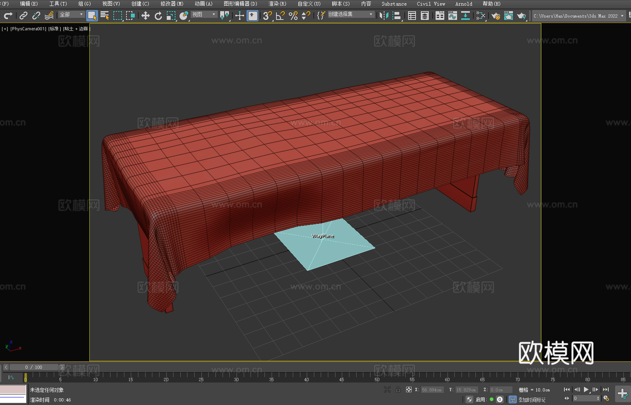Select the Bind to Space Warp tool
The image size is (631, 405).
pyautogui.click(x=49, y=16)
